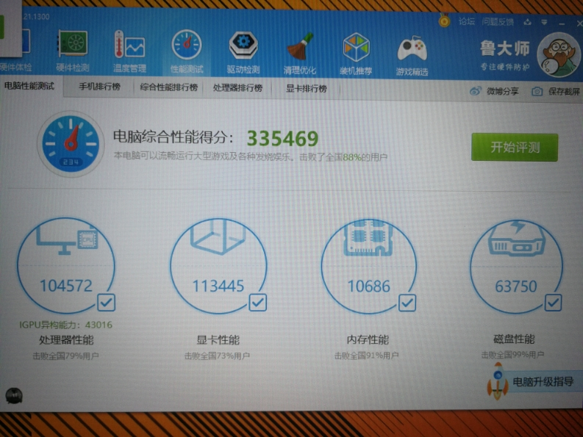
Task: Open the 问题反馈 feedback link
Action: point(498,22)
